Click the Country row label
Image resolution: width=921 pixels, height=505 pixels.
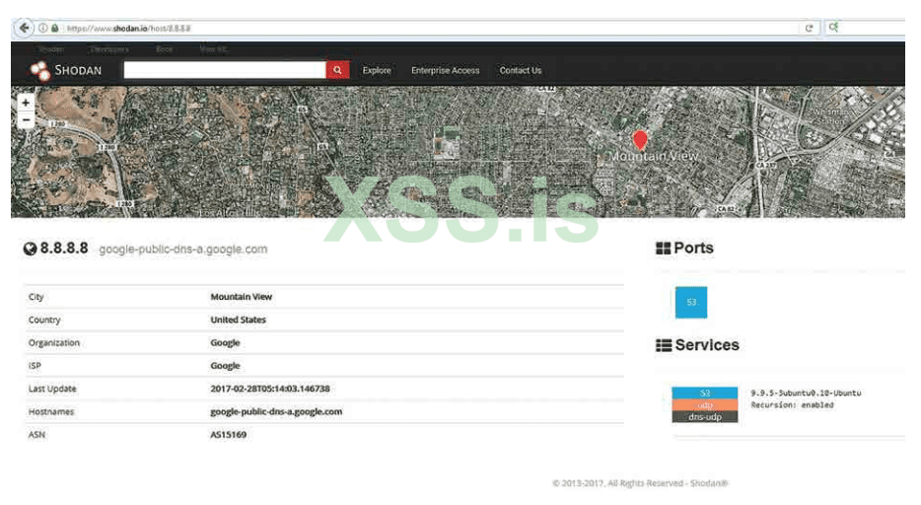(44, 320)
